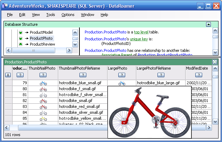This screenshot has height=142, width=222.
Task: Click tree scrollbar down arrow
Action: [x=75, y=45]
